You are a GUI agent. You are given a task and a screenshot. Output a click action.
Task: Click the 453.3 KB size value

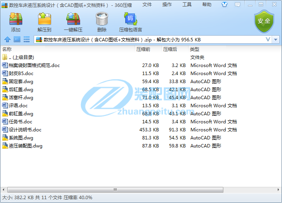(x=149, y=129)
